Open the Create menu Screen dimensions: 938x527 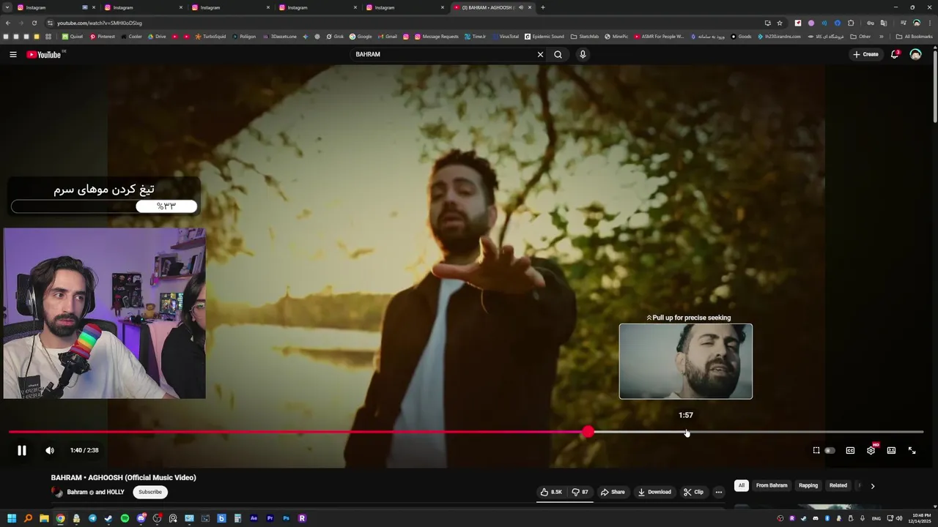point(865,55)
